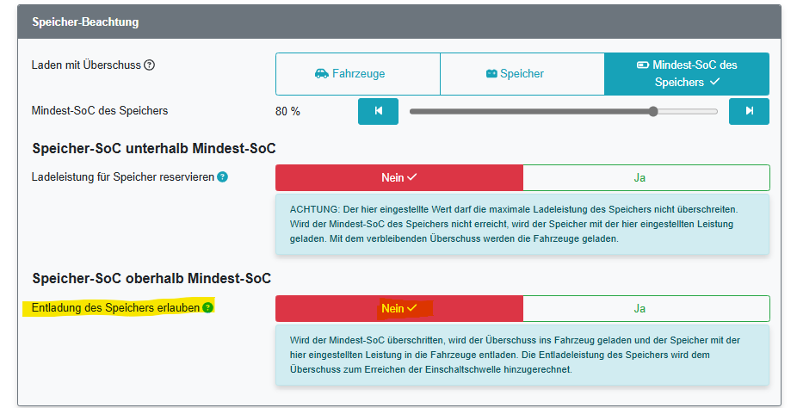Click the battery icon on Speicher option
Image resolution: width=797 pixels, height=408 pixels.
point(491,74)
